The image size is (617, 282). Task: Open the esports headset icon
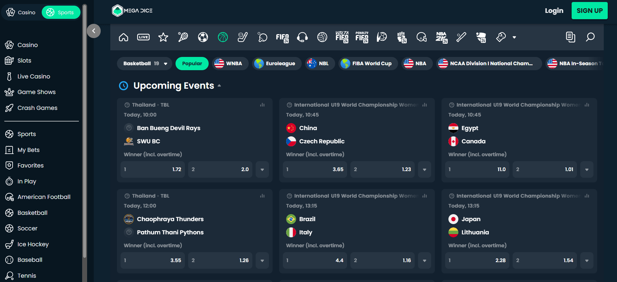point(302,37)
